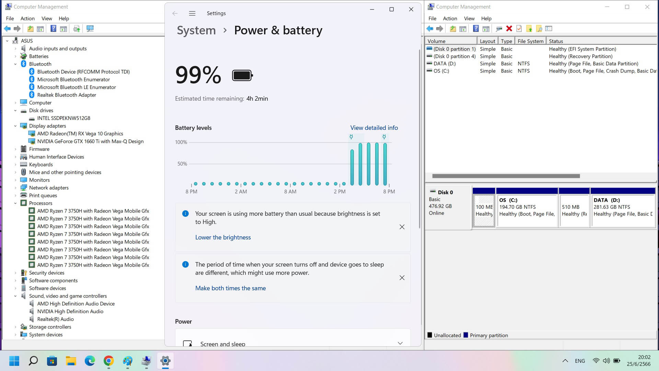Viewport: 659px width, 371px height.
Task: Expand the Batteries tree node
Action: point(15,56)
